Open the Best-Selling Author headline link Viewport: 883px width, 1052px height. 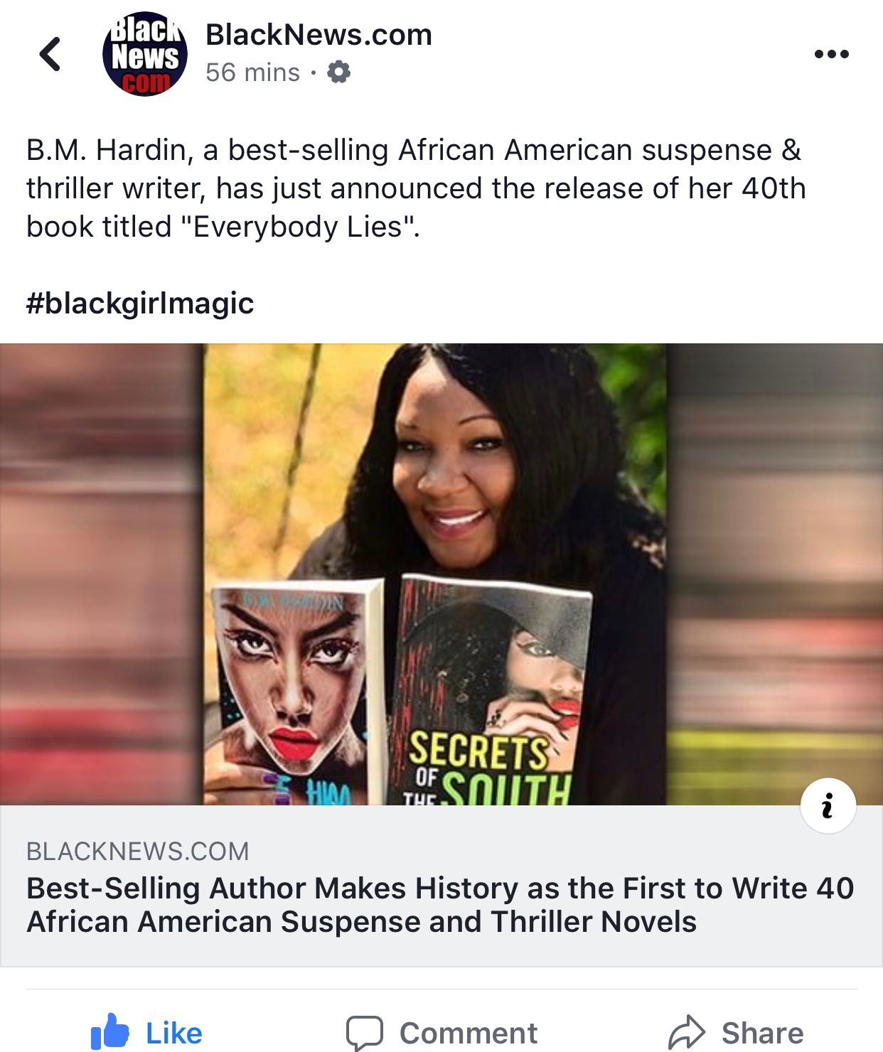click(440, 905)
